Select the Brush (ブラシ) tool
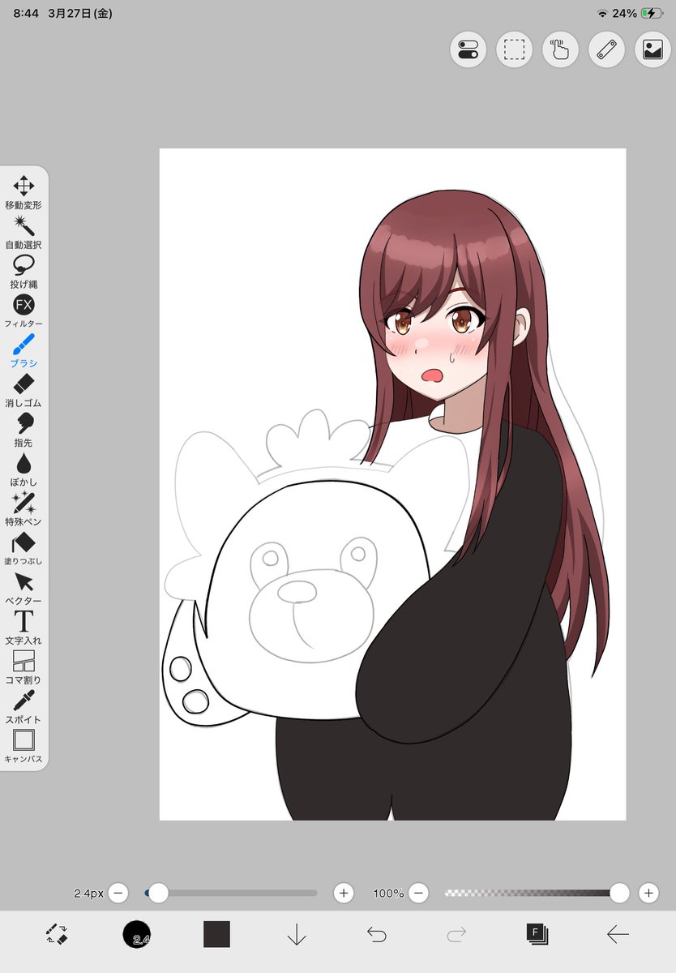 point(24,350)
